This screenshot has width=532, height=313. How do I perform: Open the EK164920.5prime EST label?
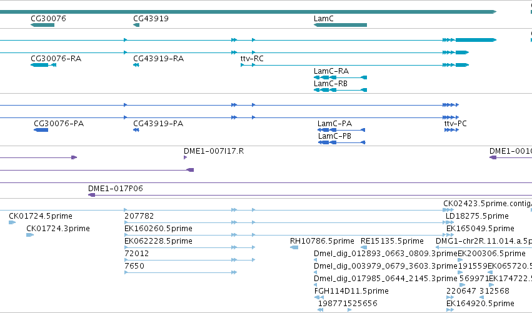point(481,304)
